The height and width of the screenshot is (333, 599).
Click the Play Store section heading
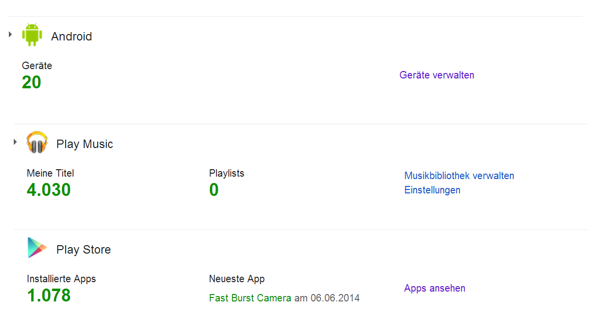coord(83,250)
